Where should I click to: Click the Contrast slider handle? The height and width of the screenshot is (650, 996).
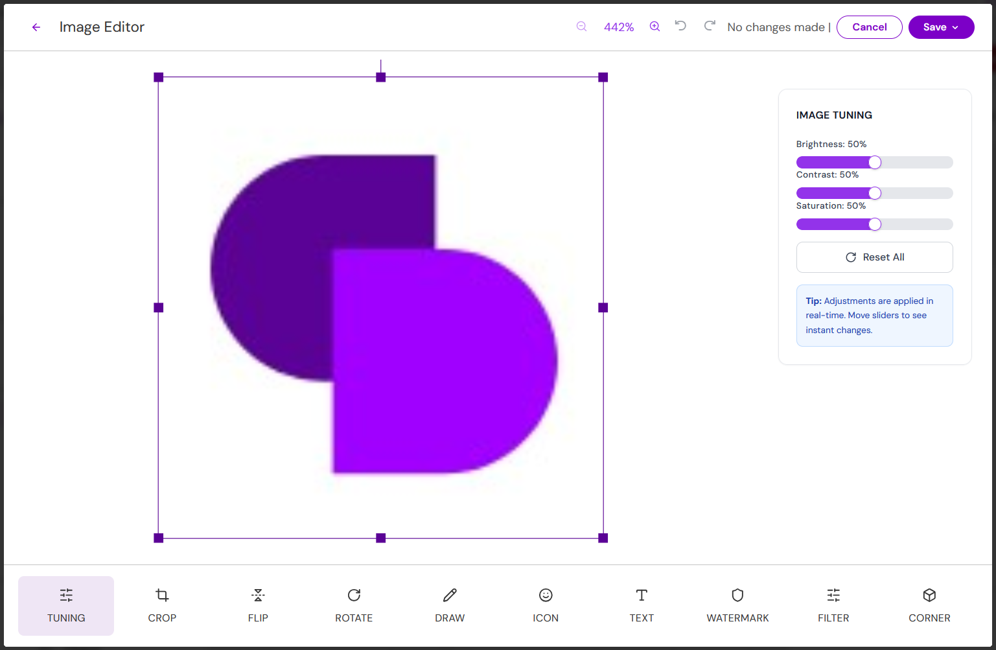pyautogui.click(x=875, y=193)
